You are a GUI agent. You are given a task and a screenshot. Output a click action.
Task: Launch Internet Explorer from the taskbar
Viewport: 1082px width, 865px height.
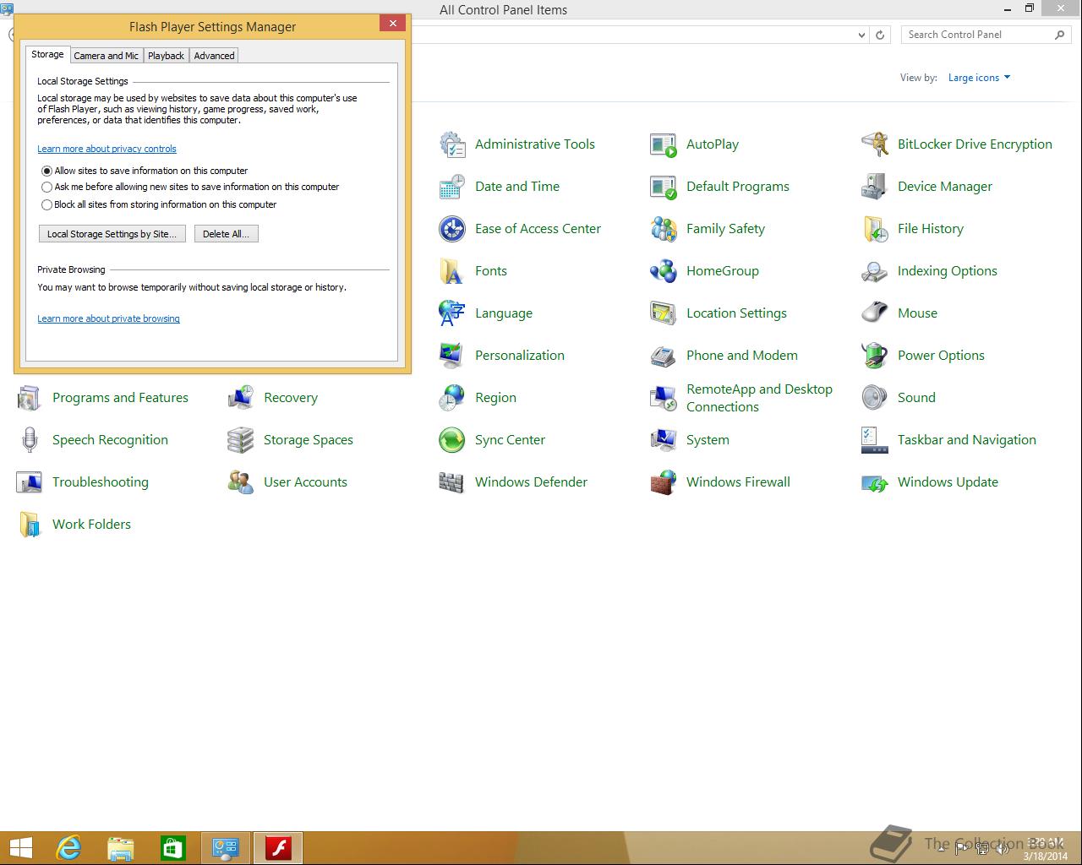click(x=68, y=848)
